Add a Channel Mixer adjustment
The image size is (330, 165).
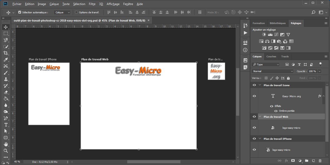(285, 41)
